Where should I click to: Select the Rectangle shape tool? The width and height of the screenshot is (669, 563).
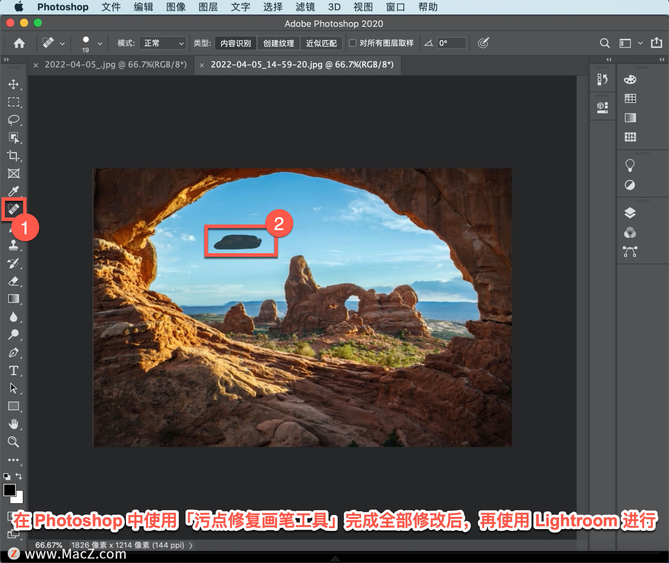coord(13,406)
